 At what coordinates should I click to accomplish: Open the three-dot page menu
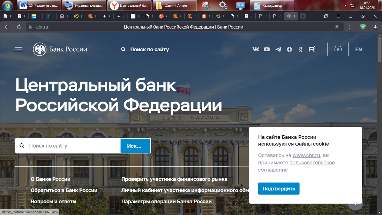(349, 27)
